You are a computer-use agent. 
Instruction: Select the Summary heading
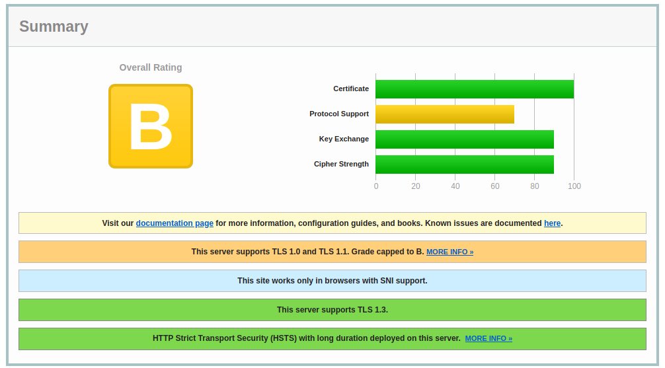pyautogui.click(x=54, y=26)
